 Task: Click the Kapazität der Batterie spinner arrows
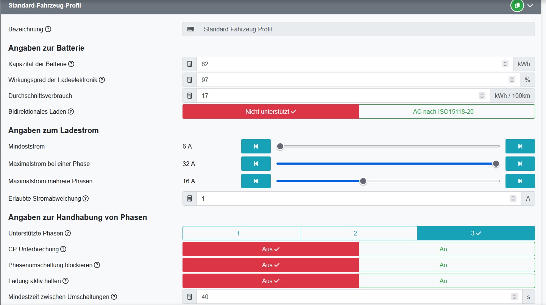point(505,64)
